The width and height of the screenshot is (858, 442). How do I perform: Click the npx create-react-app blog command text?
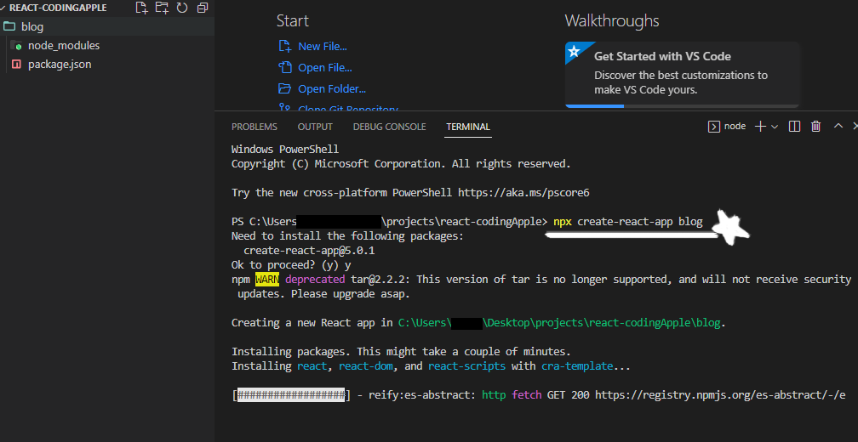pyautogui.click(x=627, y=222)
